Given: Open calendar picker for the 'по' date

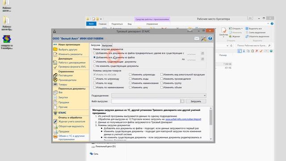Looking at the screenshot, I should coord(202,59).
